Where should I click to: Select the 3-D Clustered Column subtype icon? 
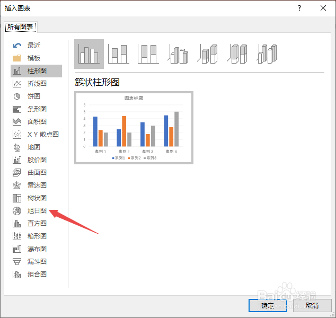[178, 54]
